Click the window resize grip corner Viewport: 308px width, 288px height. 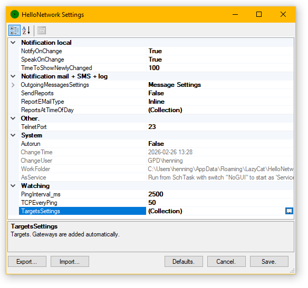click(292, 271)
